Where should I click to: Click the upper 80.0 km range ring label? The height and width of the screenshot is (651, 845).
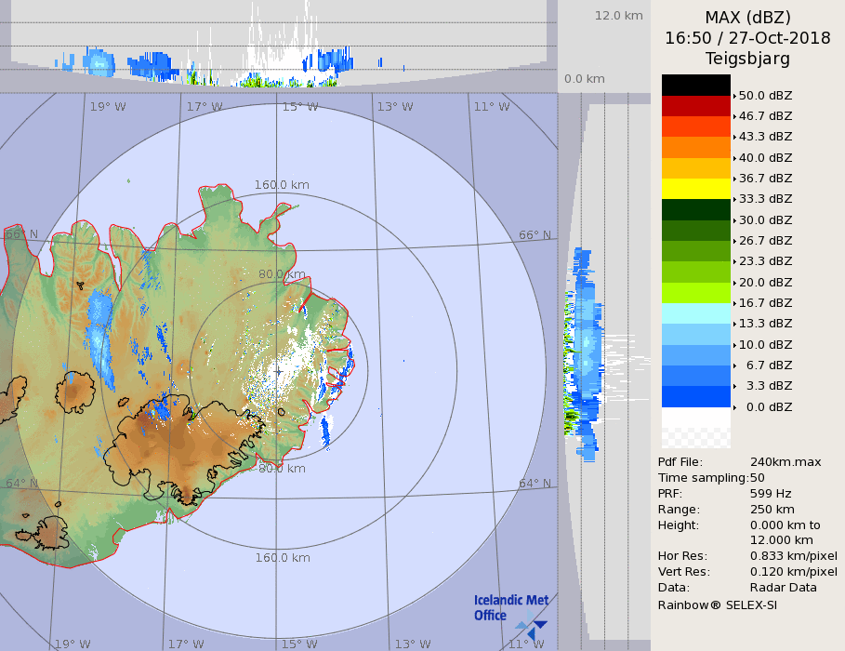(x=282, y=274)
